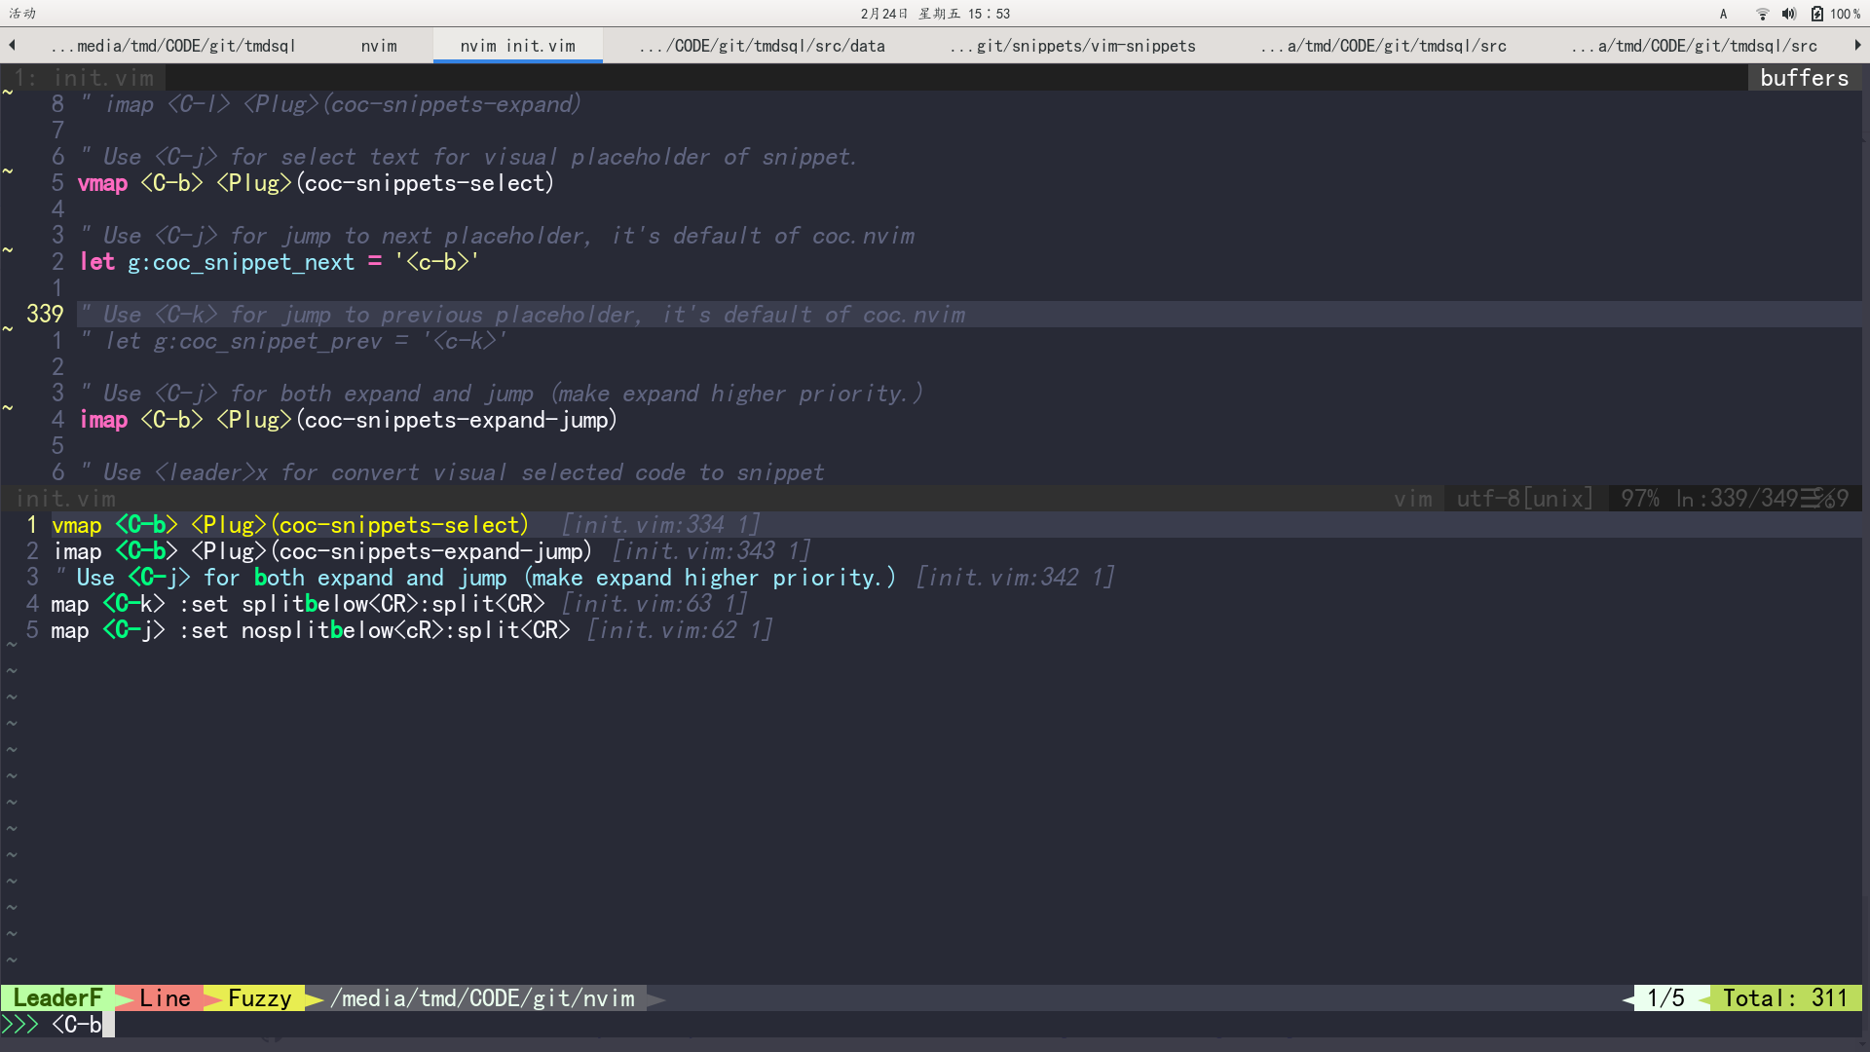Click the 'A' input method indicator
1870x1052 pixels.
tap(1723, 14)
